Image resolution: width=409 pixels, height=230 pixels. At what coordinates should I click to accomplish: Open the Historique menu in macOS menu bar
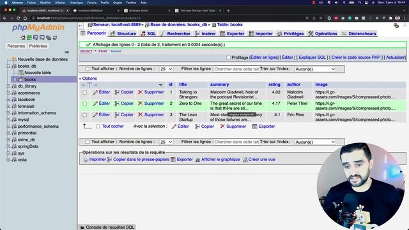76,3
